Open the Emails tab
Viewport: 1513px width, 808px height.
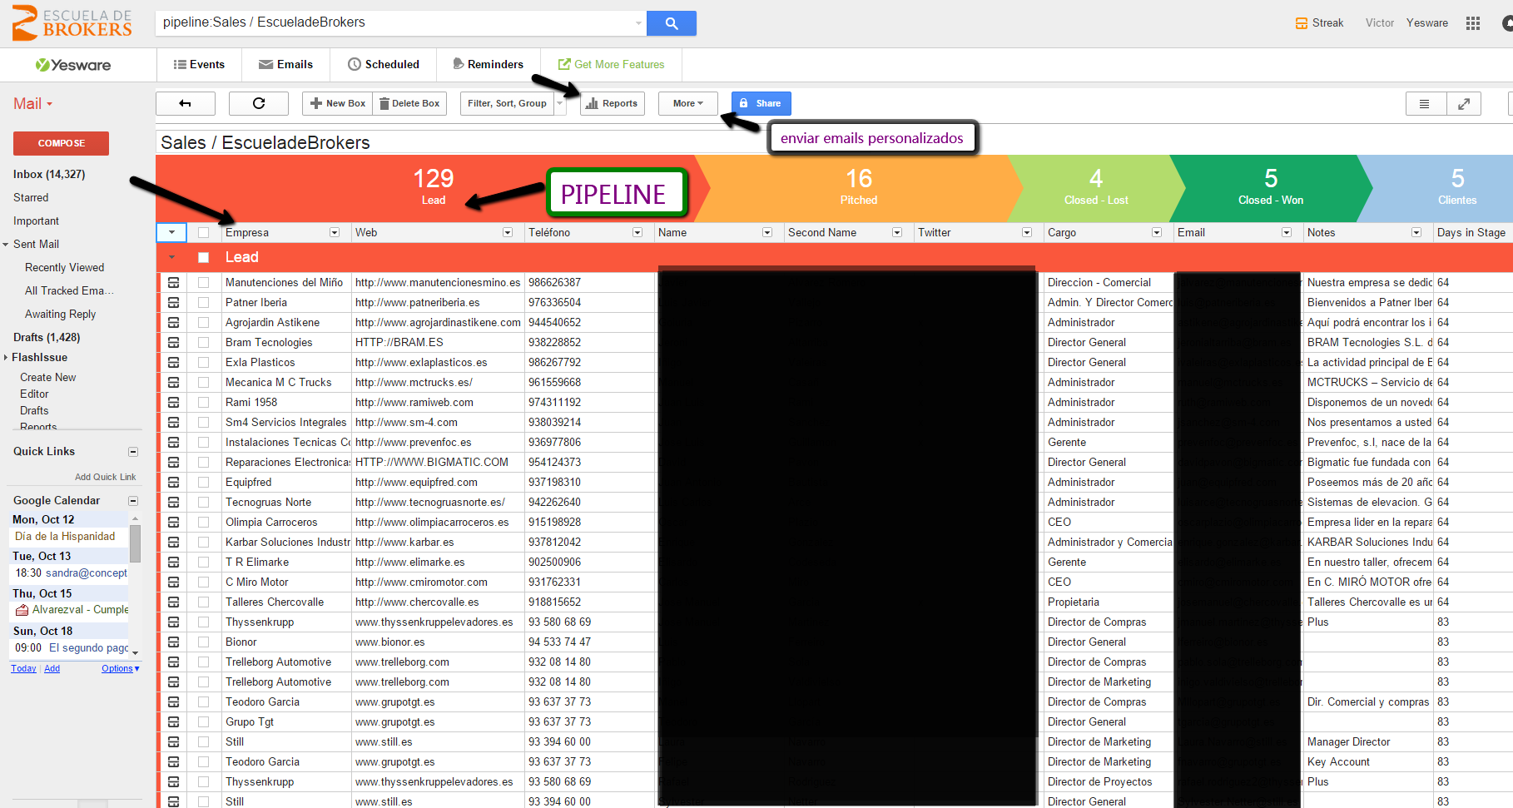[x=285, y=65]
